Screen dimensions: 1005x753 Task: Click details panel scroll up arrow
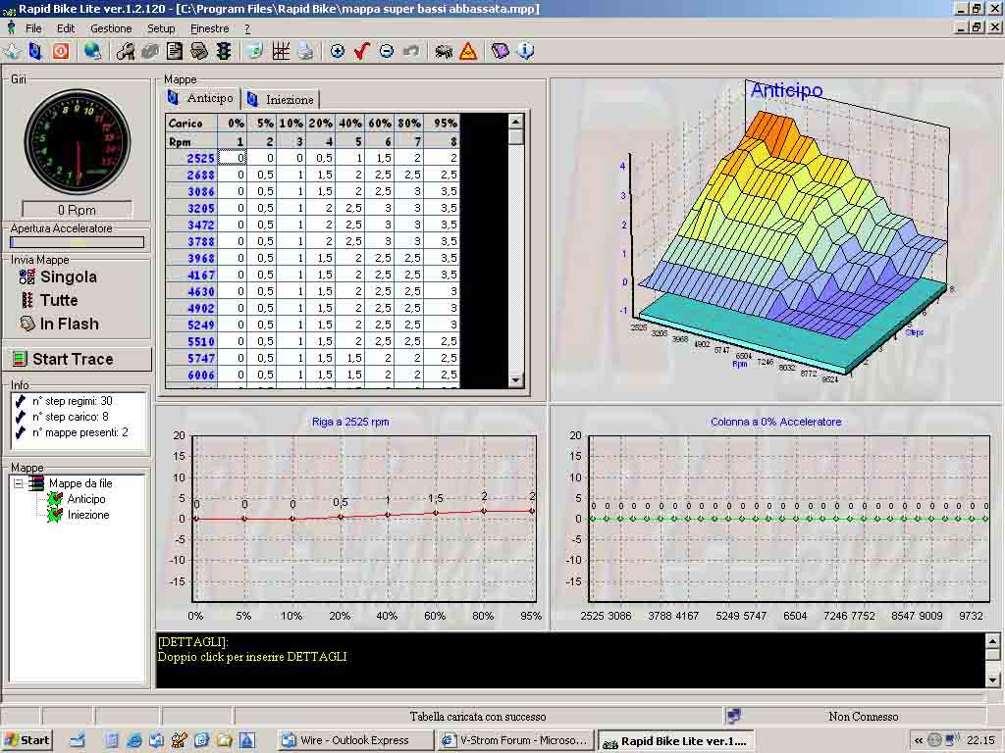click(992, 640)
